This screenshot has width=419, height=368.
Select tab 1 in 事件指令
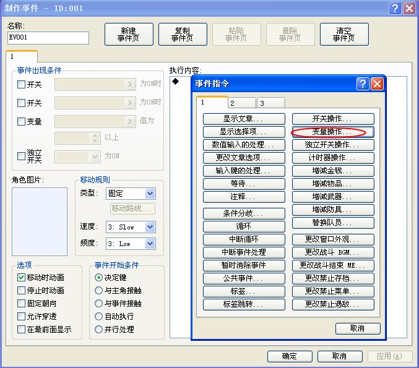click(x=212, y=102)
